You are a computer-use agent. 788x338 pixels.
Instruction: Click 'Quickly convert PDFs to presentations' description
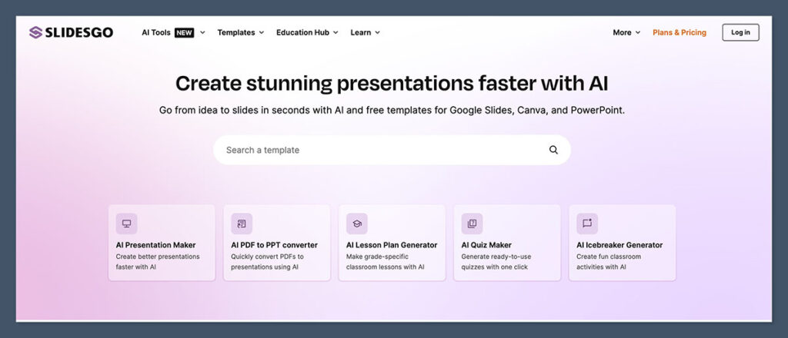point(267,262)
